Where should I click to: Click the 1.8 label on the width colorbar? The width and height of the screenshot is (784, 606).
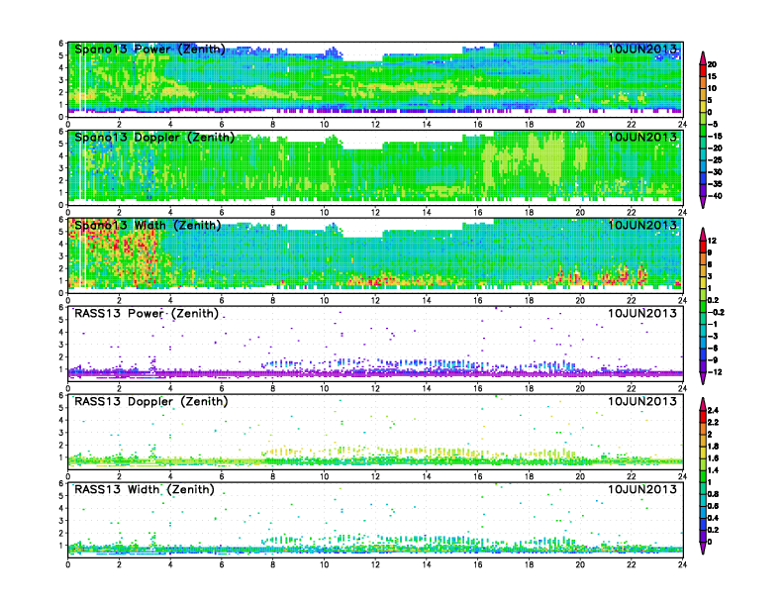(x=713, y=447)
